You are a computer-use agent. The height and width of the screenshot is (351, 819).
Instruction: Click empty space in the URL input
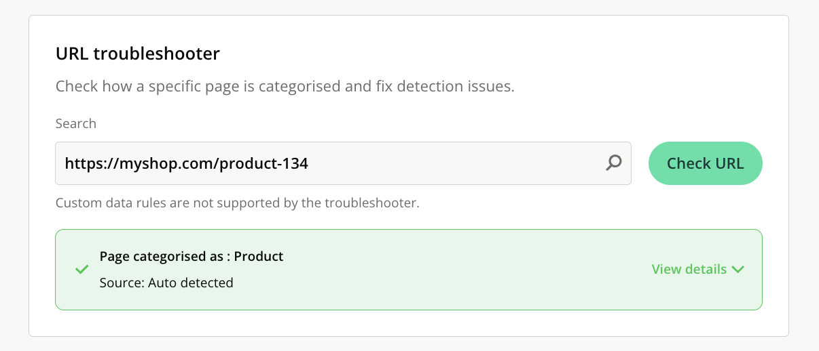point(462,163)
